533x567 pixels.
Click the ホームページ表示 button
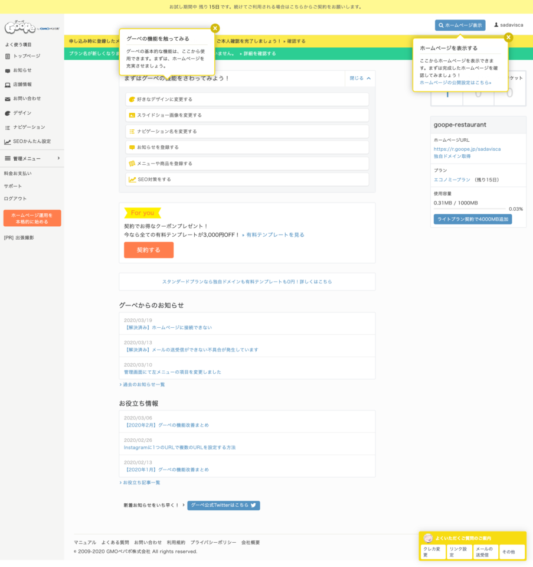460,25
